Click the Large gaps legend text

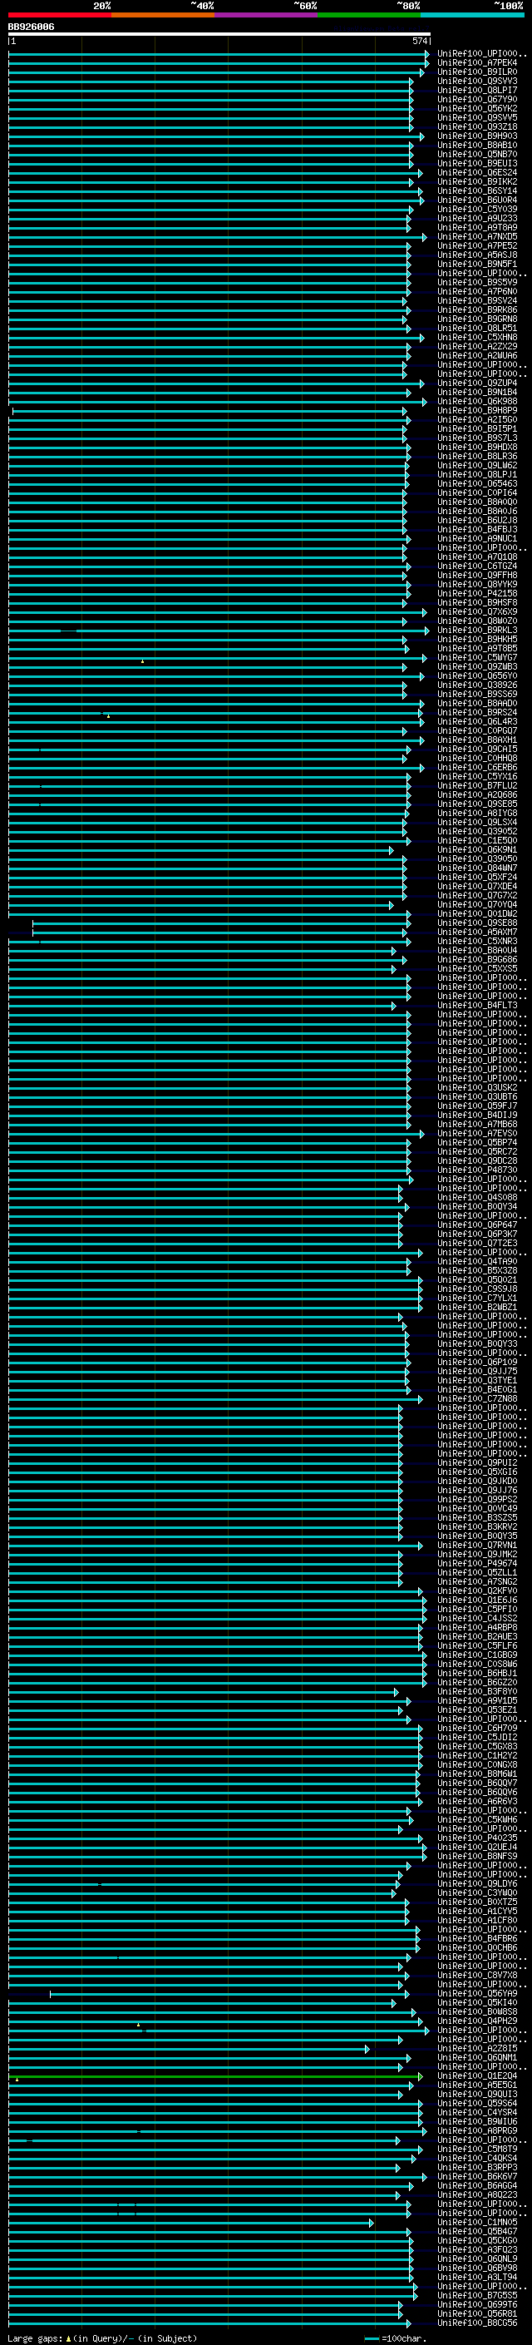102,2338
